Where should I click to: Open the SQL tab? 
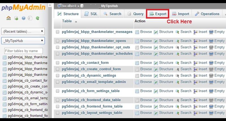point(91,14)
